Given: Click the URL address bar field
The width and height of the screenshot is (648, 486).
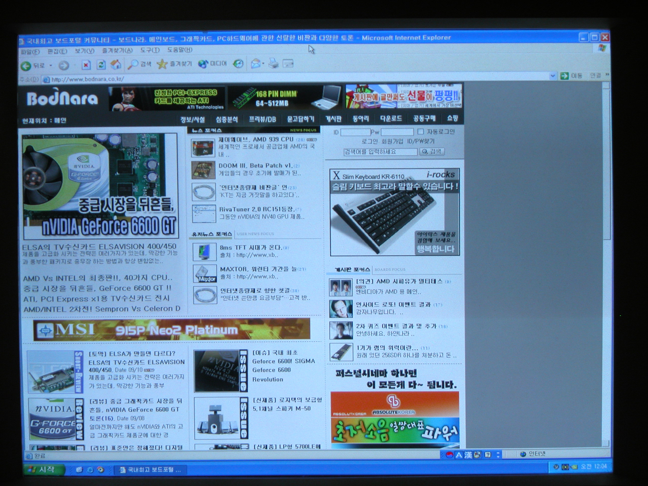Looking at the screenshot, I should (299, 78).
